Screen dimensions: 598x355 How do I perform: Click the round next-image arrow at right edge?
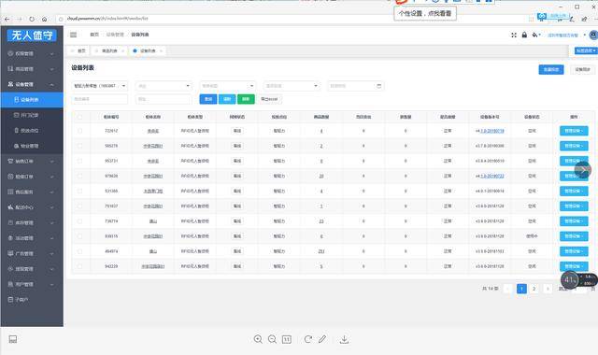[x=583, y=170]
